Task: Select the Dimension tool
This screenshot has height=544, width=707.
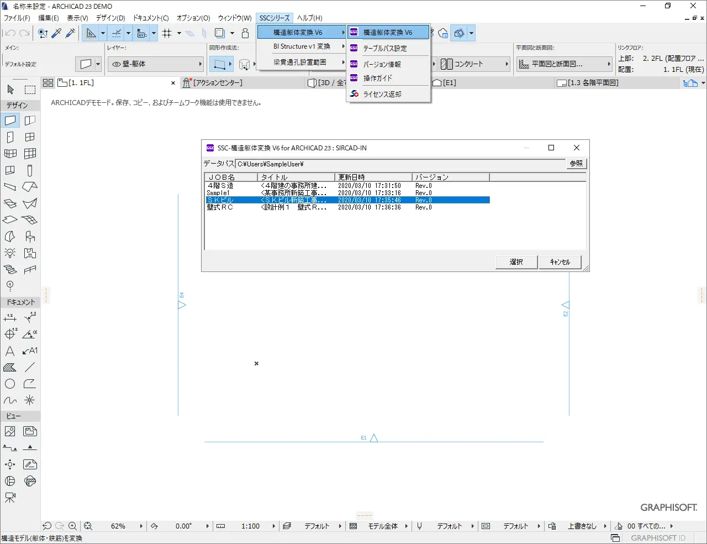Action: click(x=10, y=317)
